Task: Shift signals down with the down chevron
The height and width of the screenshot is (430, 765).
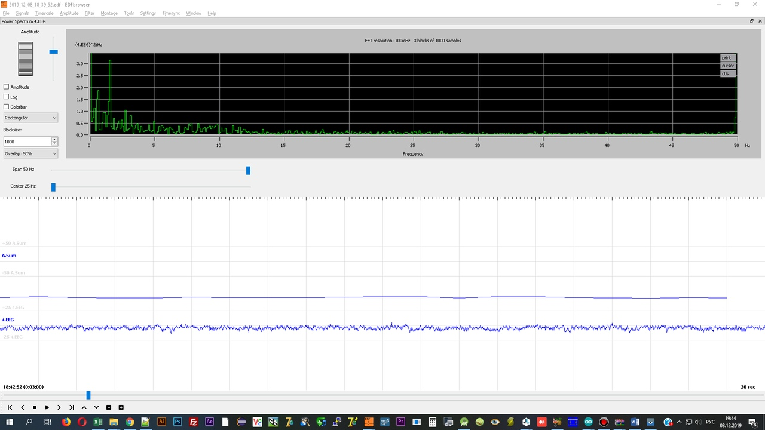Action: pos(96,407)
